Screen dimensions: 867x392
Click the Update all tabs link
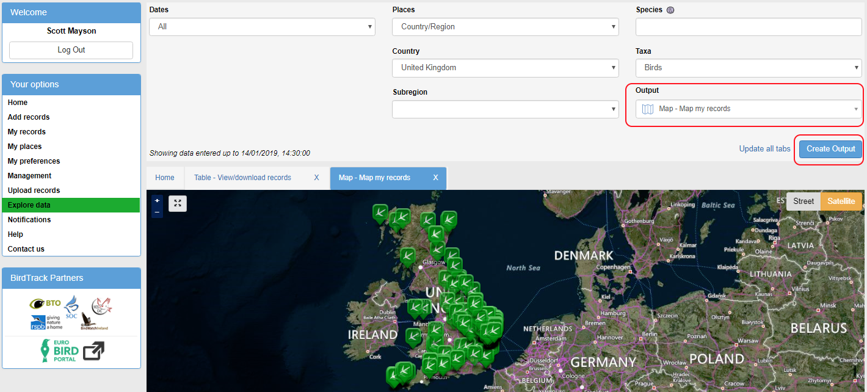point(764,148)
